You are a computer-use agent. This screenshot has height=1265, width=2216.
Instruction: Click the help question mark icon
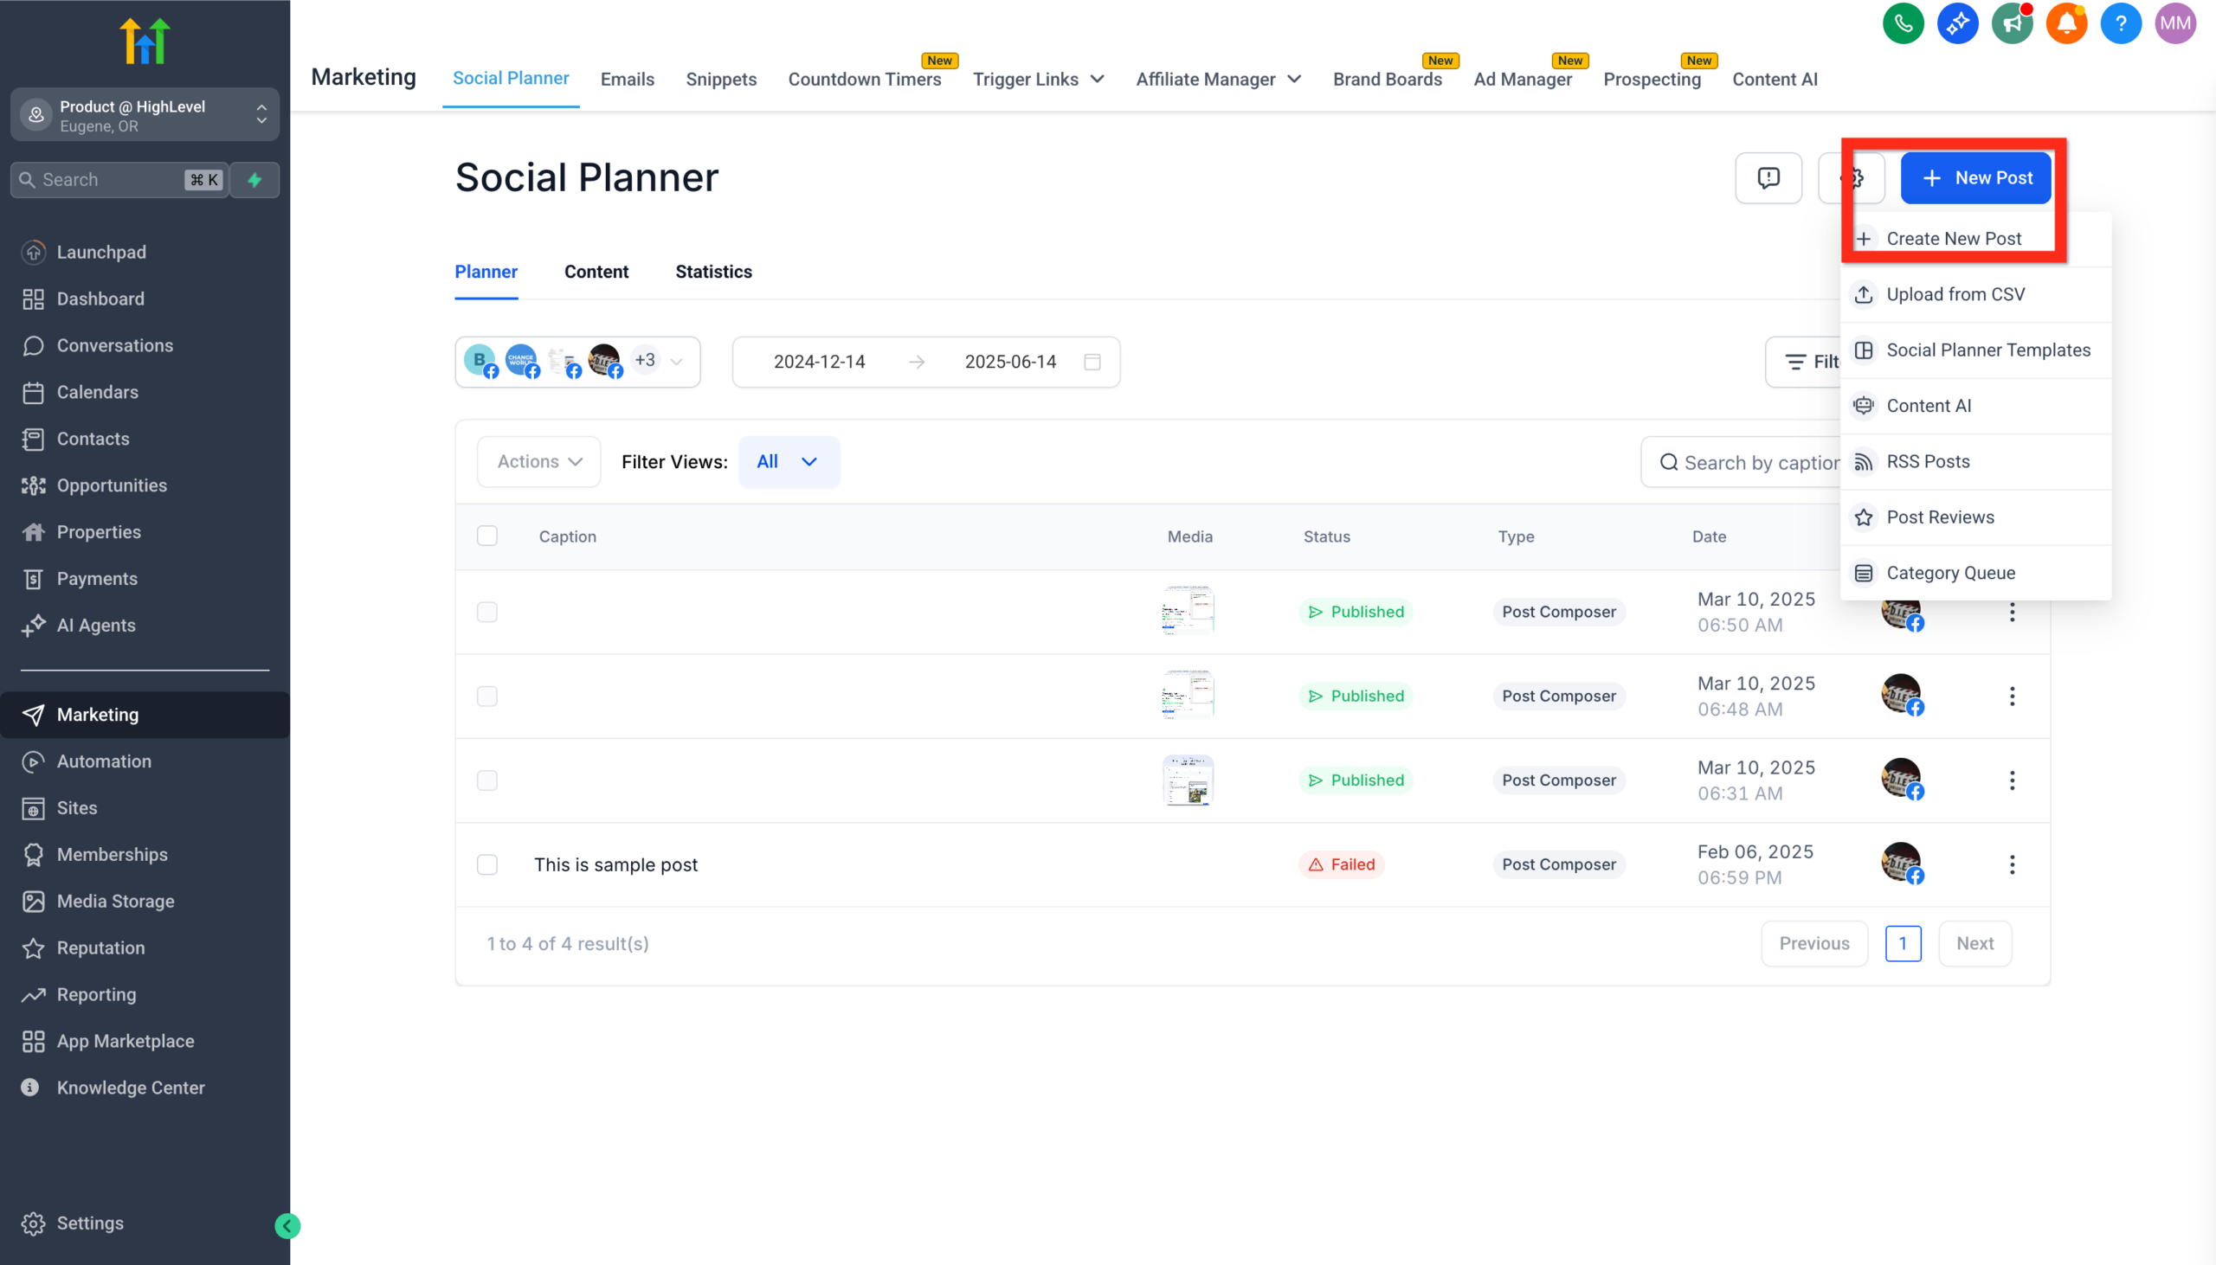point(2121,23)
